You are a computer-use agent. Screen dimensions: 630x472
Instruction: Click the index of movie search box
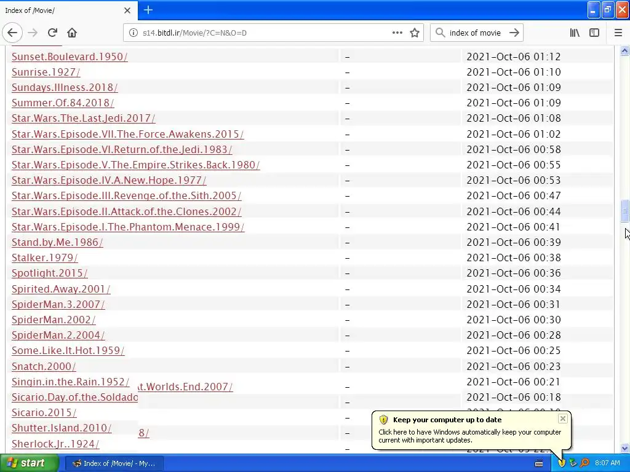(476, 33)
